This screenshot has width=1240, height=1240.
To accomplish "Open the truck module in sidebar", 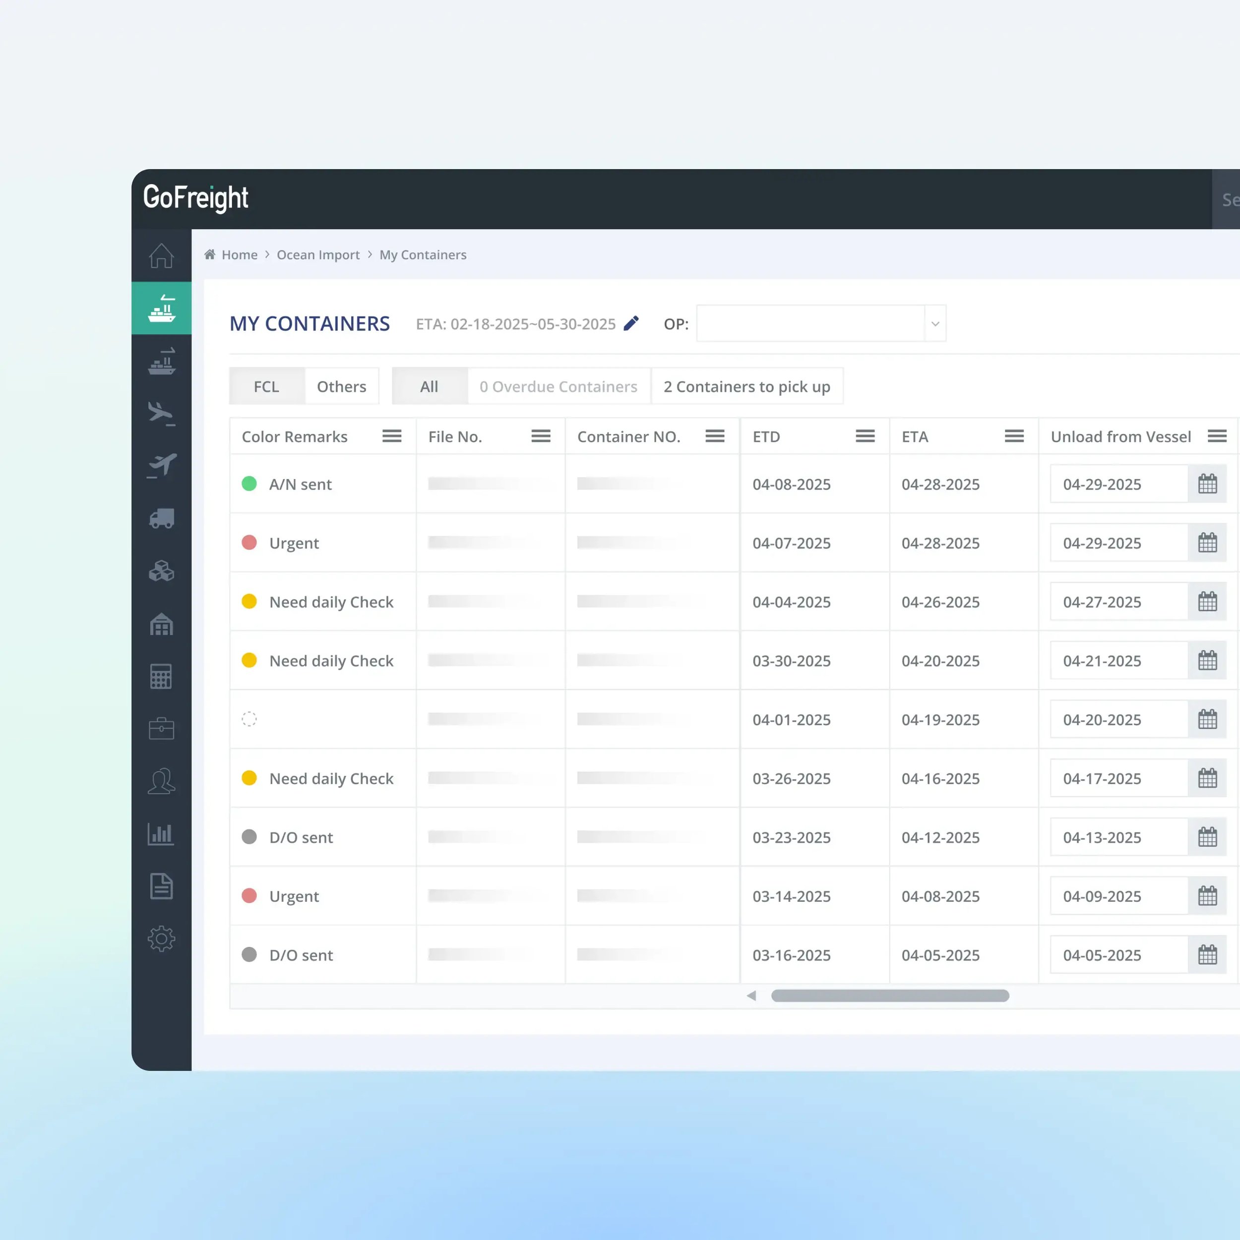I will [x=161, y=518].
